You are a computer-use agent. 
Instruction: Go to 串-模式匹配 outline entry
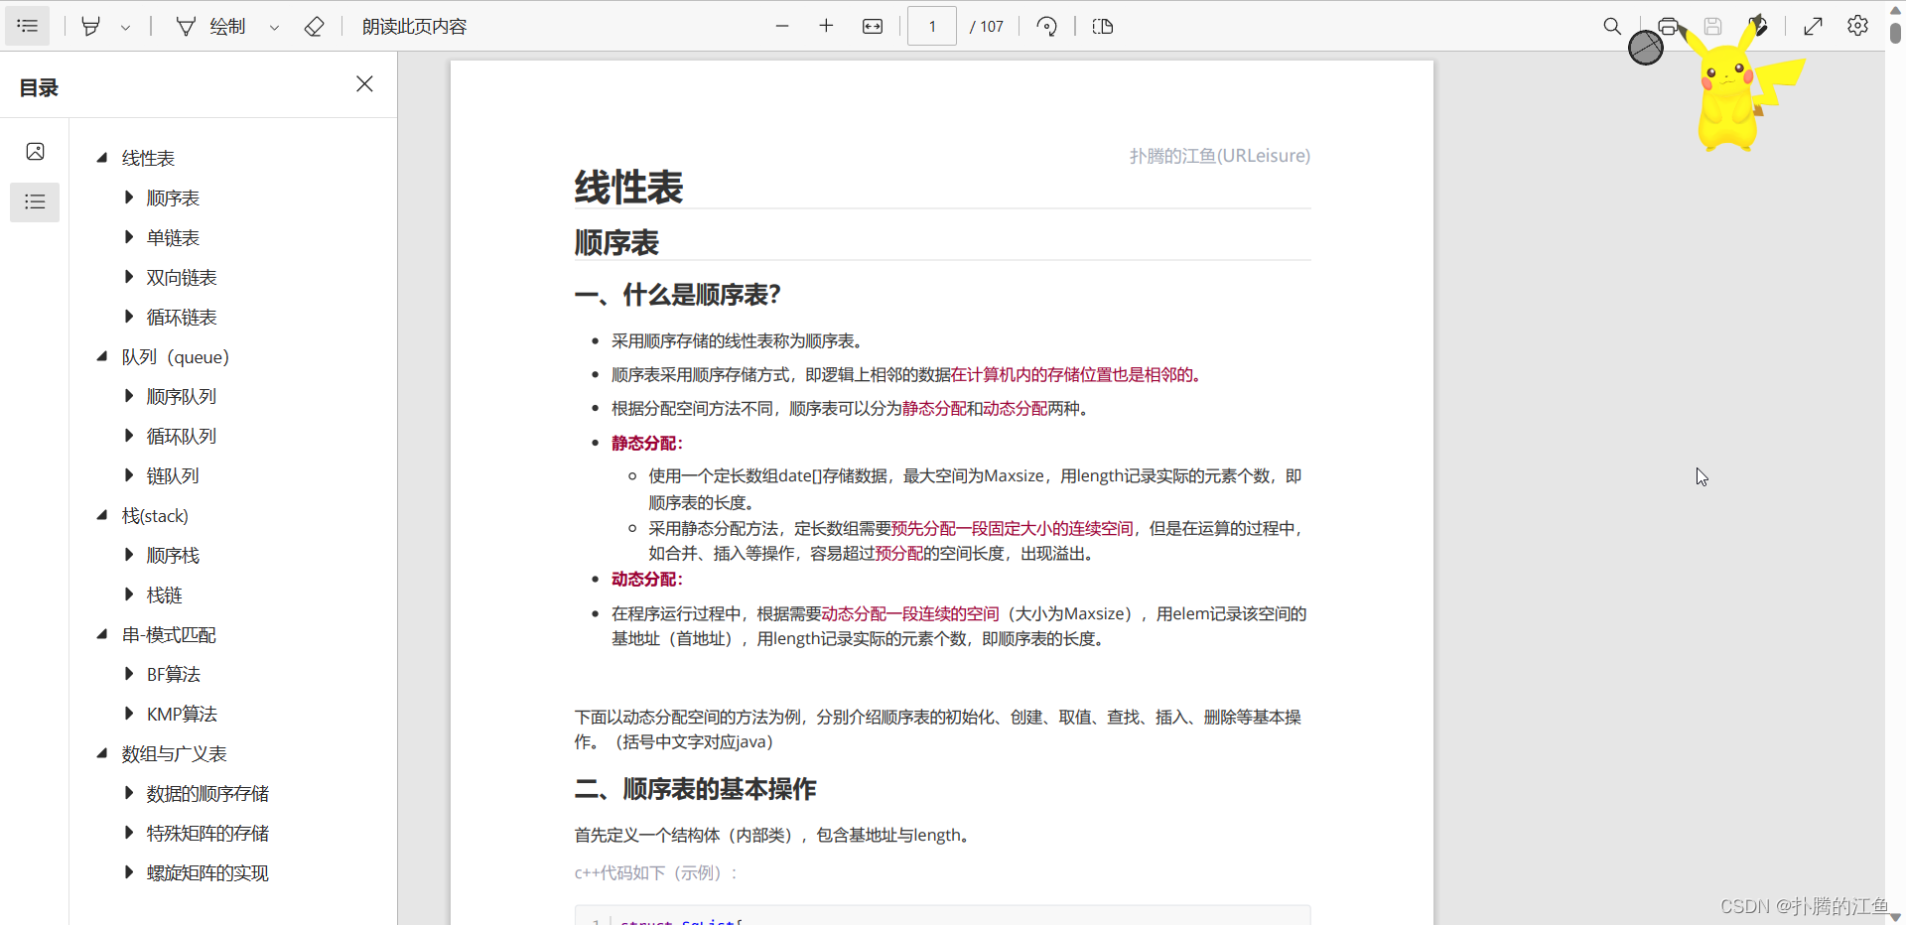[x=169, y=635]
